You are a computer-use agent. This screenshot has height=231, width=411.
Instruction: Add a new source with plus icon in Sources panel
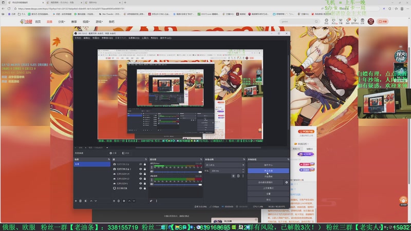[x=114, y=201]
